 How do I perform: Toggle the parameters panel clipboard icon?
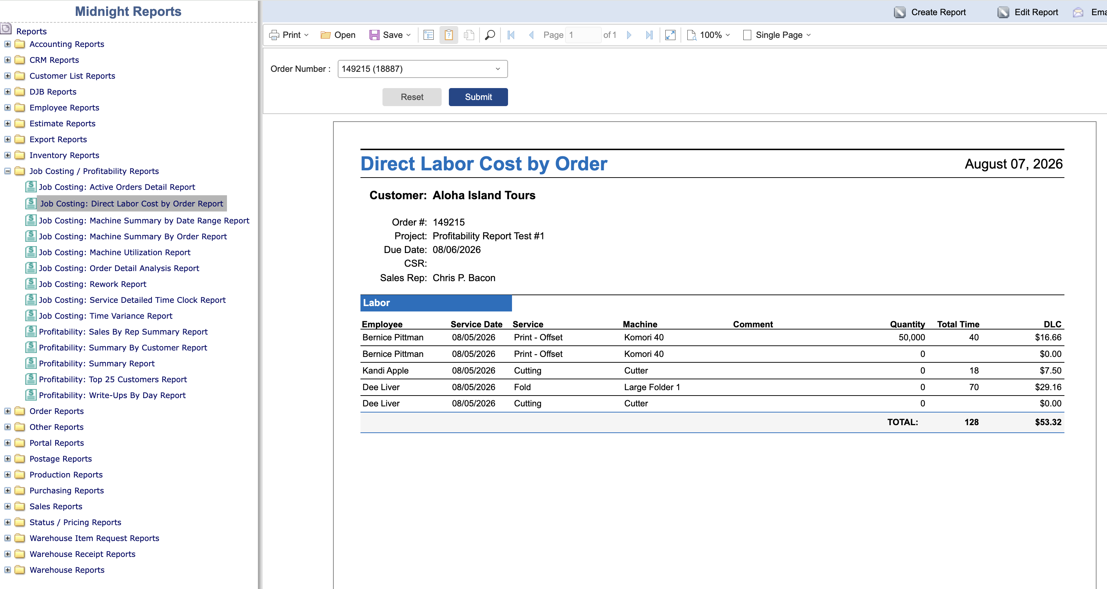click(x=449, y=35)
